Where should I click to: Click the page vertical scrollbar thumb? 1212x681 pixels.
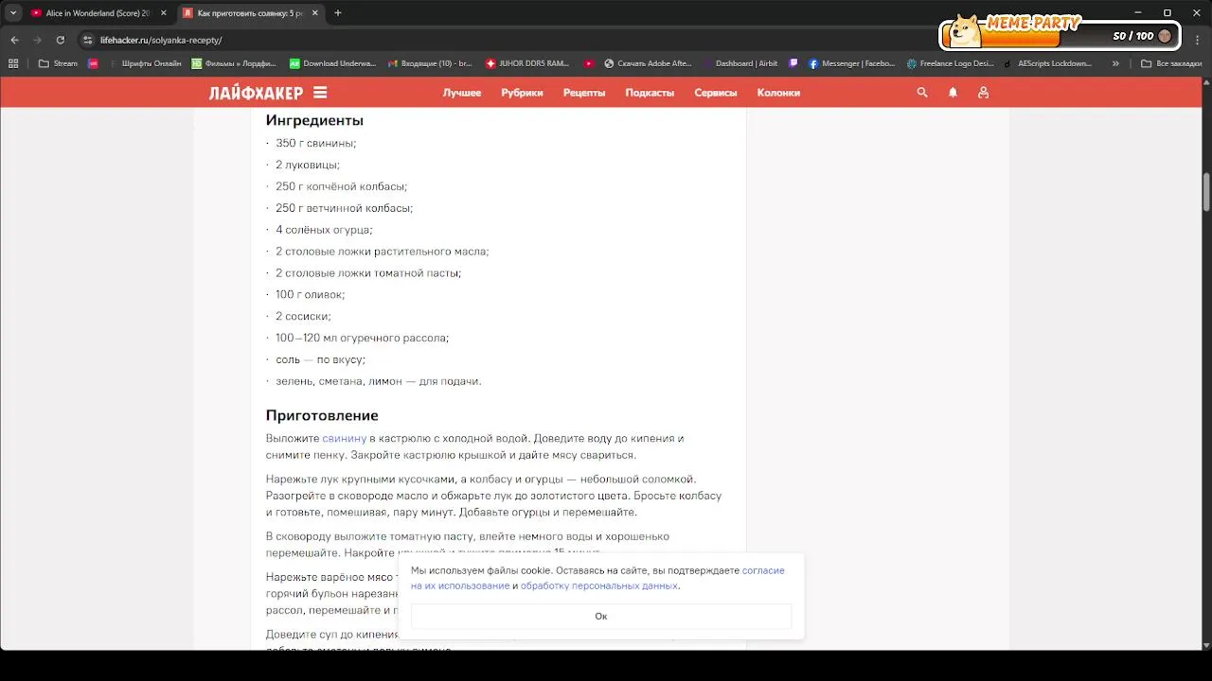point(1206,192)
